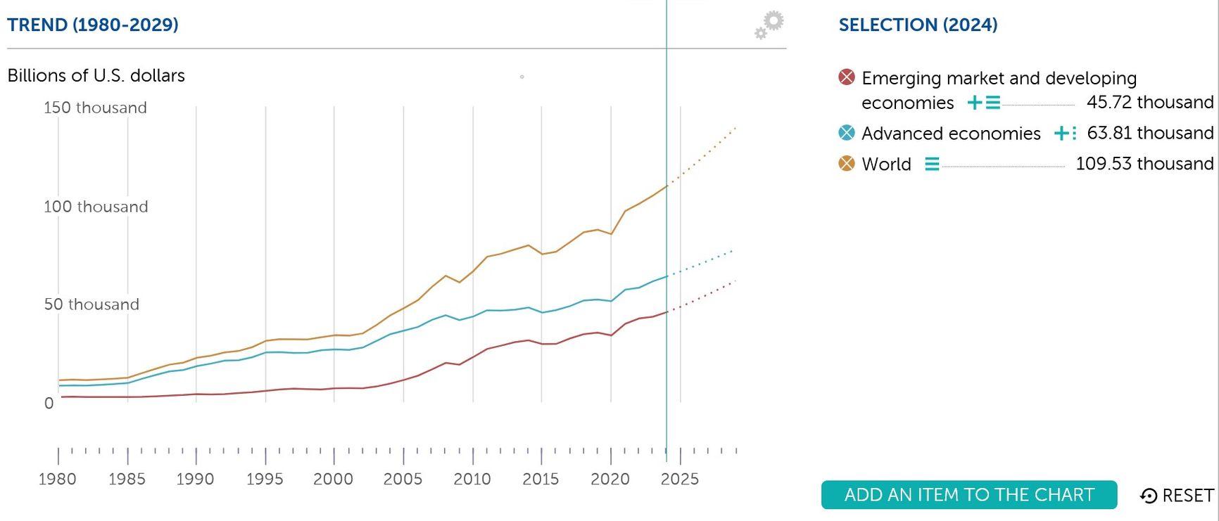The width and height of the screenshot is (1219, 521).
Task: Select the SELECTION (2024) heading
Action: pos(918,25)
